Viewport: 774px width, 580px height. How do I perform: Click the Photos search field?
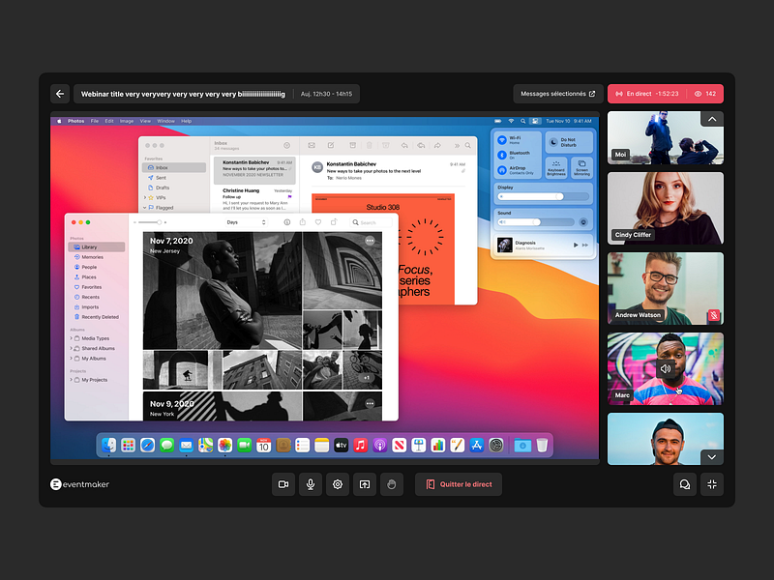click(371, 222)
